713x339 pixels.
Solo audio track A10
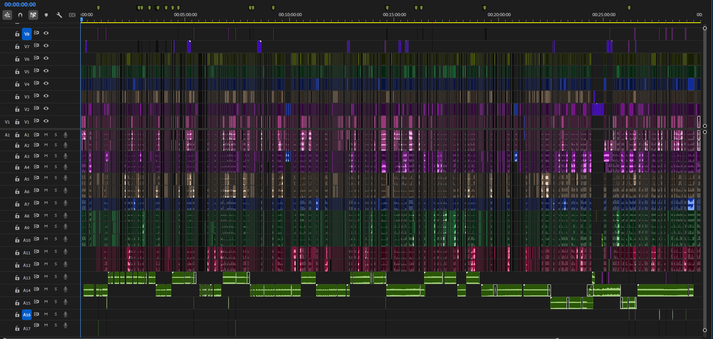click(55, 240)
